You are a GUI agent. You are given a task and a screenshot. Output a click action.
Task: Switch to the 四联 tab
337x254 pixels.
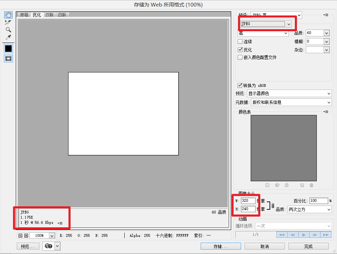tap(62, 15)
